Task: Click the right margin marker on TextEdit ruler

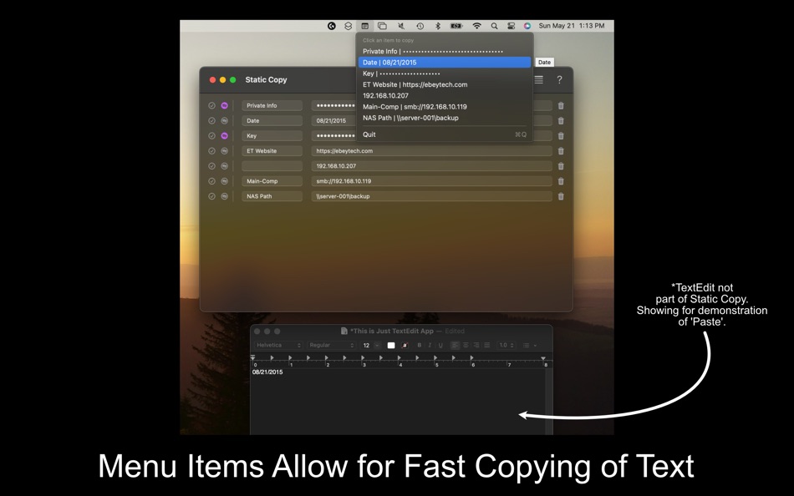Action: 543,358
